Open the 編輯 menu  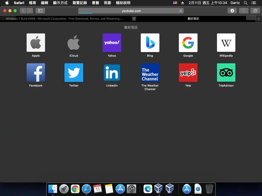(45, 3)
